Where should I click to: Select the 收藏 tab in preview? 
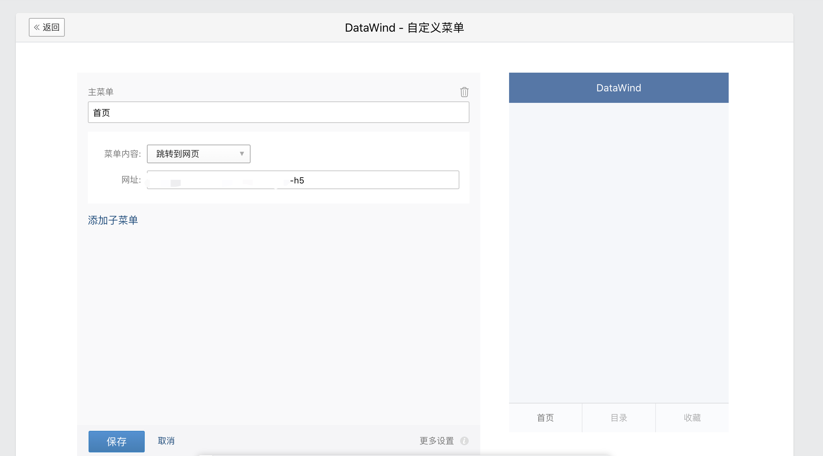(692, 418)
